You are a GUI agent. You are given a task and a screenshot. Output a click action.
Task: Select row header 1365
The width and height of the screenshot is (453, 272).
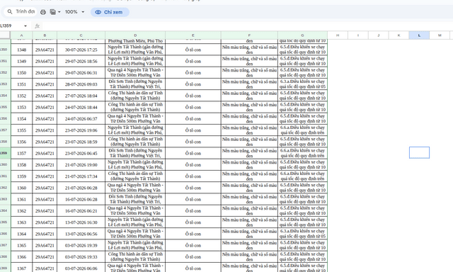pyautogui.click(x=5, y=222)
